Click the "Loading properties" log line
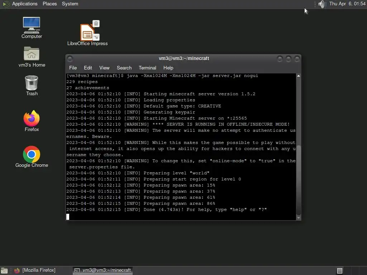Screen dimensions: 367x275 tap(130, 100)
